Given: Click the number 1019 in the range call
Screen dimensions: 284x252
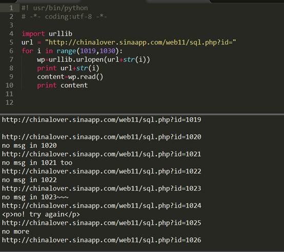Looking at the screenshot, I should tap(88, 51).
